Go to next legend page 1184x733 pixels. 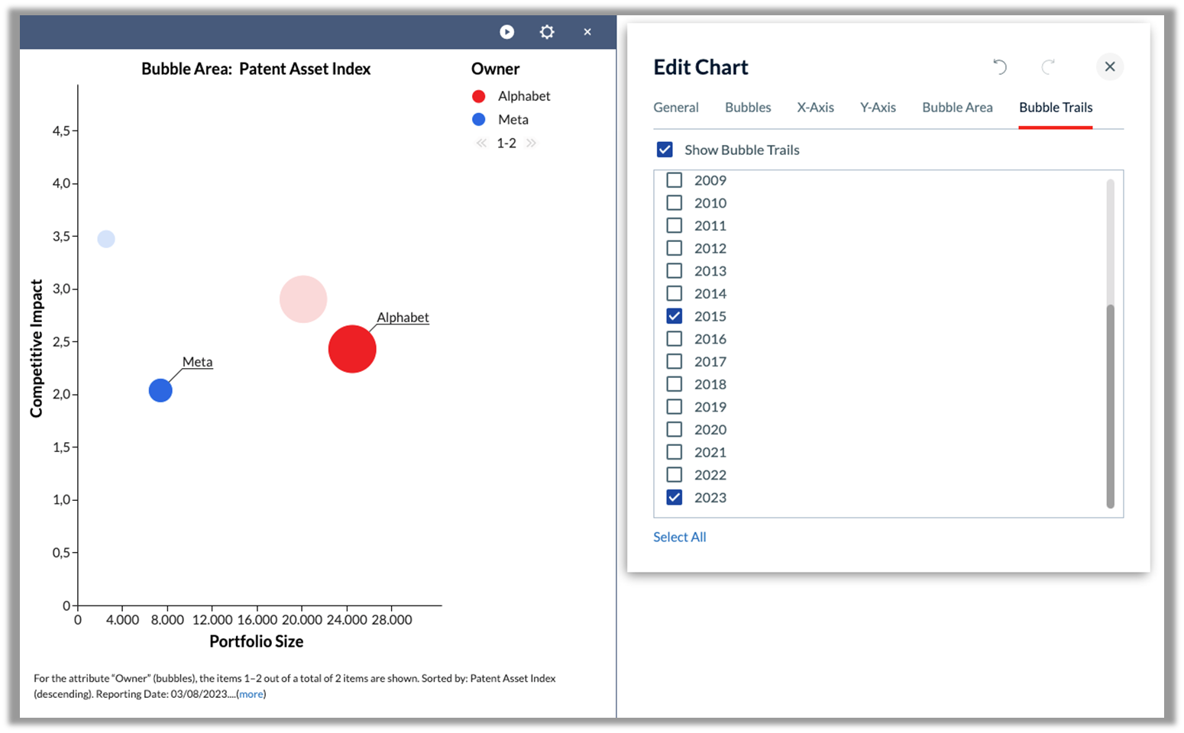531,143
